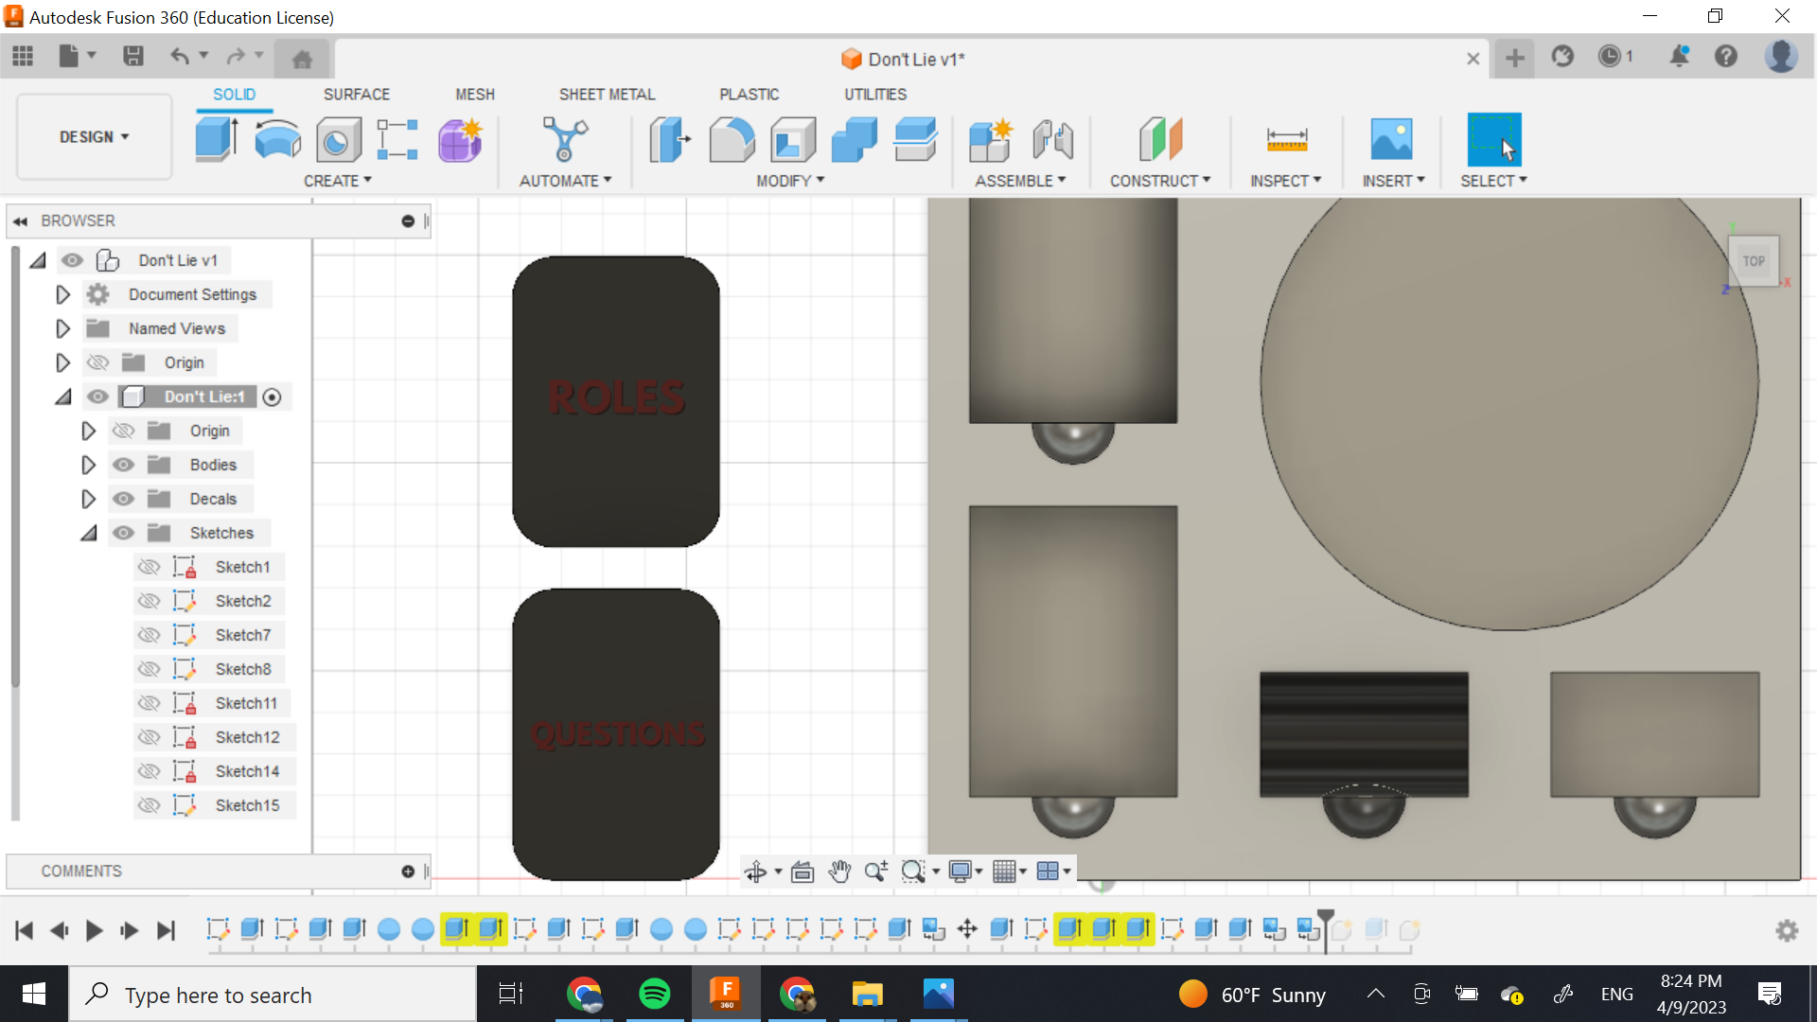Expand the Document Settings tree node
1817x1022 pixels.
(62, 294)
